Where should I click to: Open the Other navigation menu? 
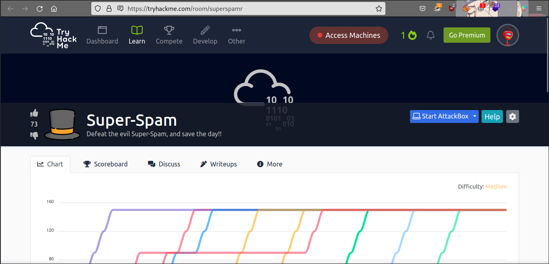(x=236, y=35)
